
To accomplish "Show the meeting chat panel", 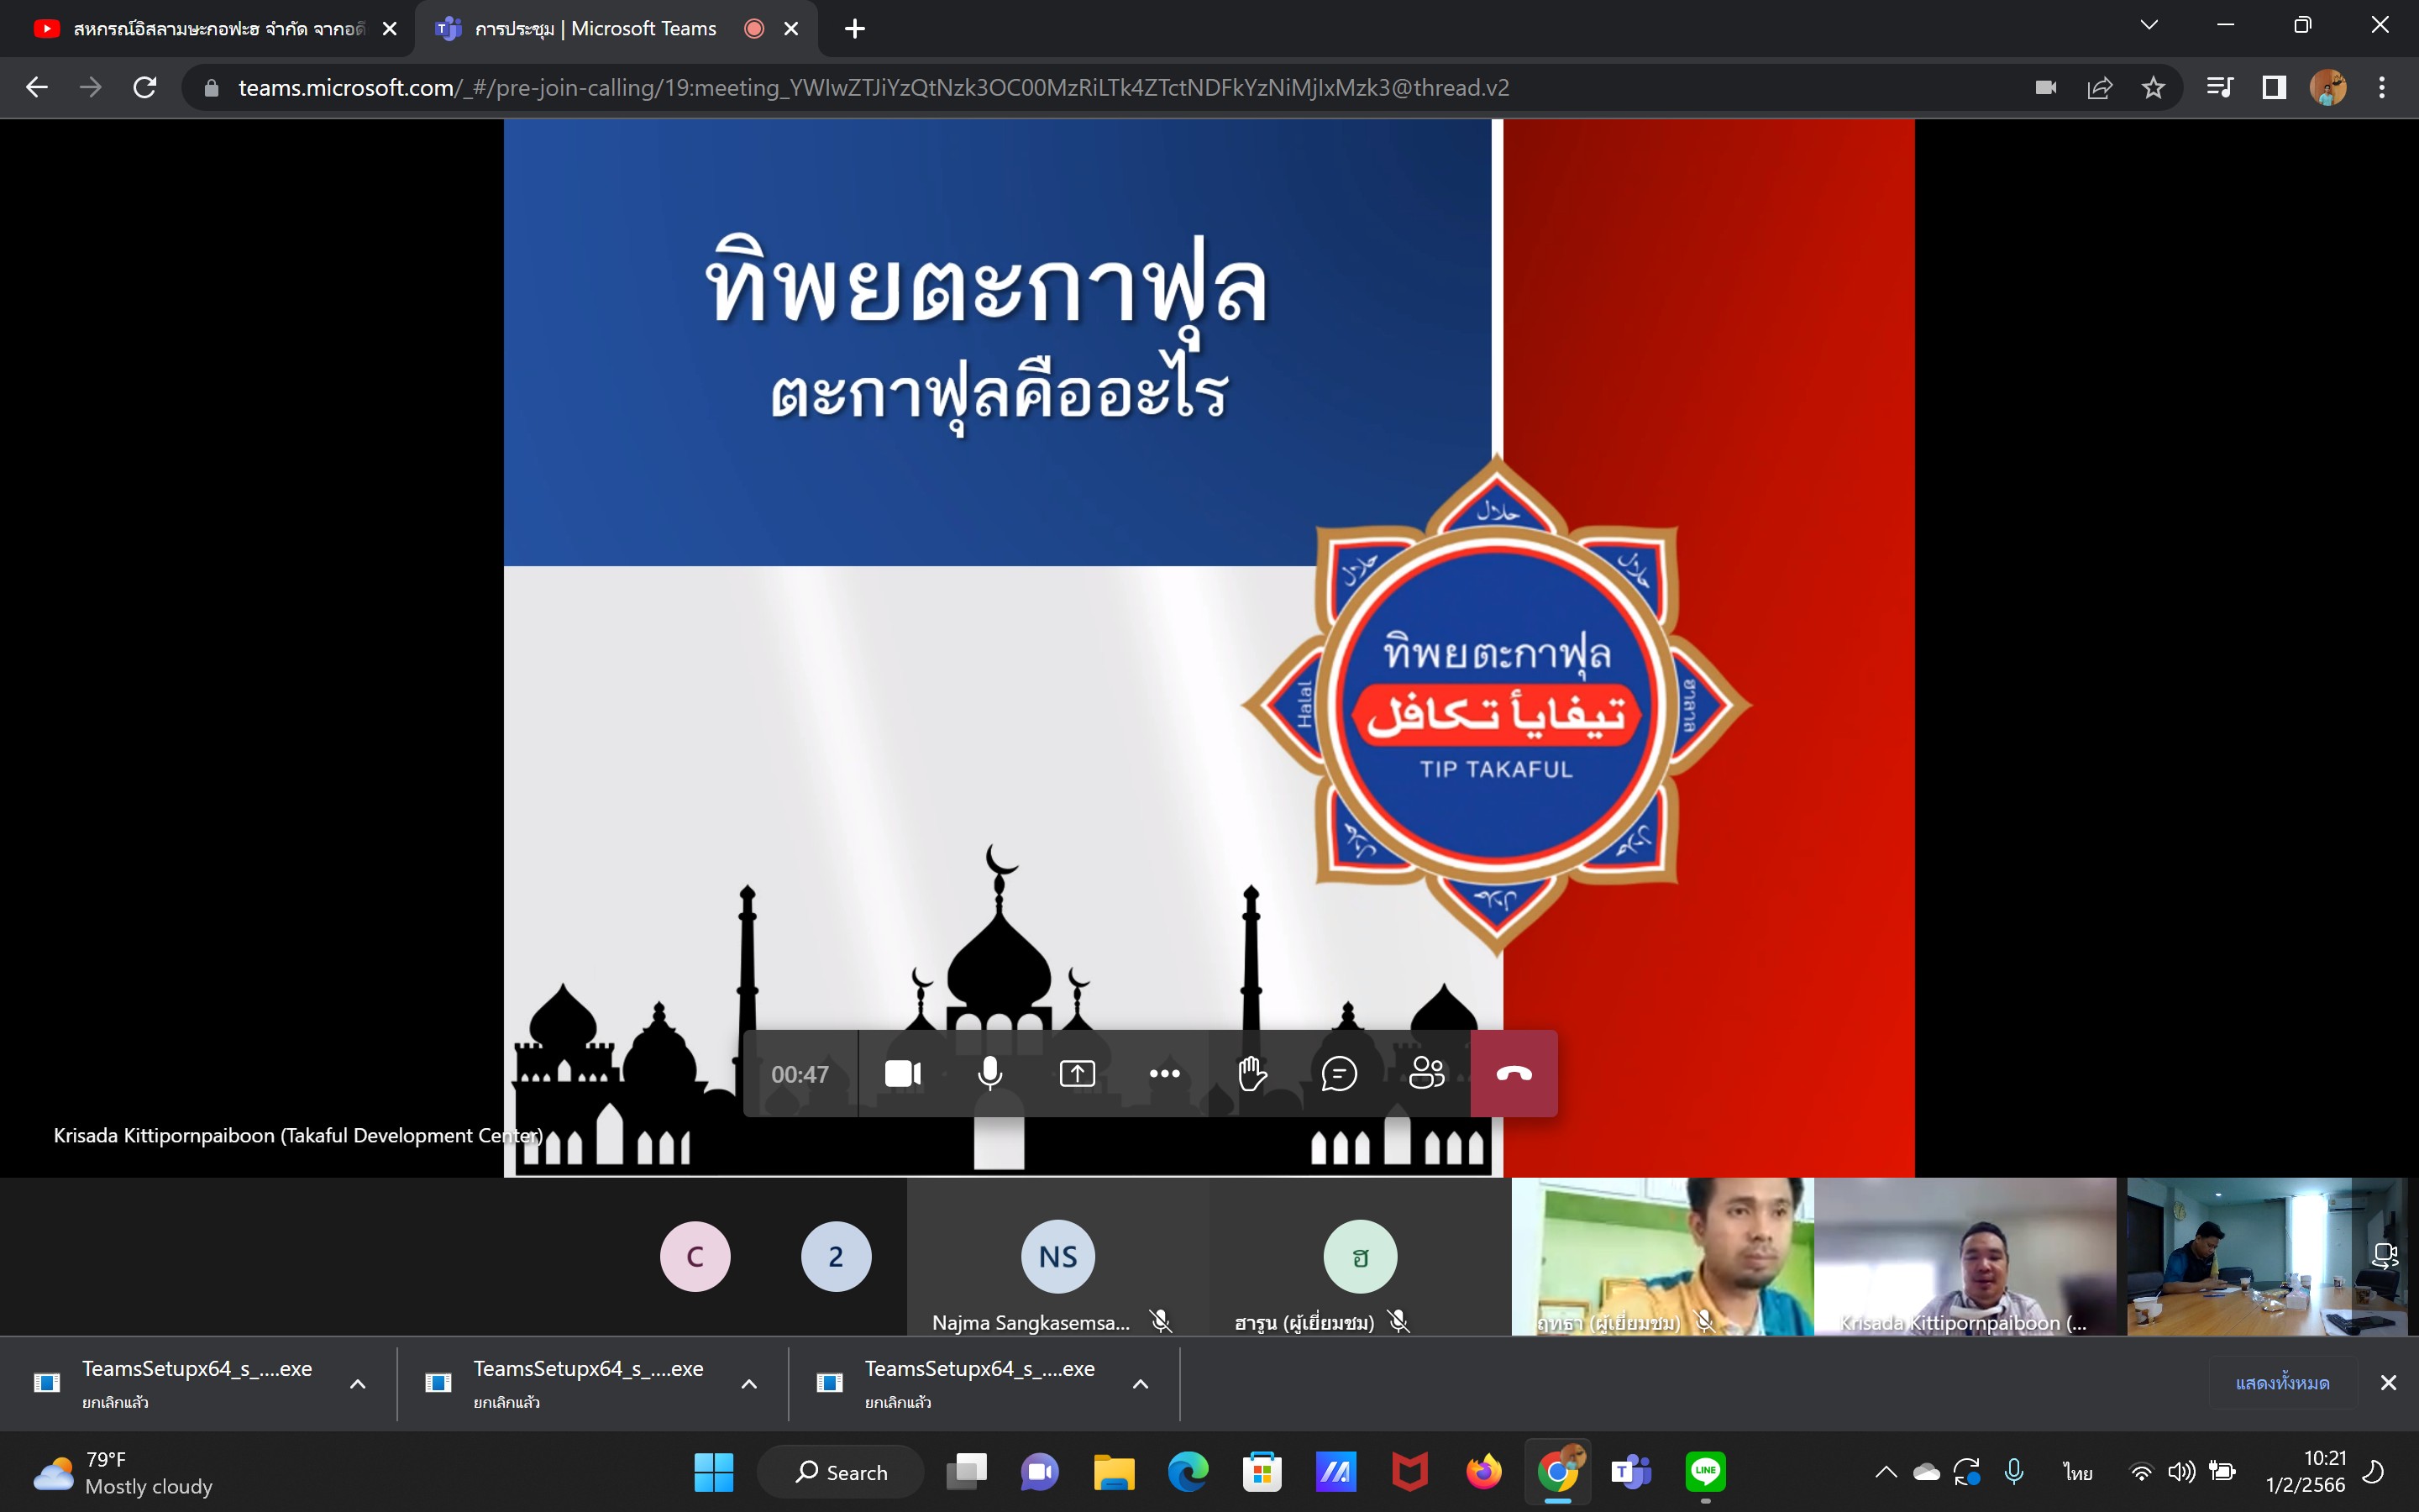I will click(x=1339, y=1074).
